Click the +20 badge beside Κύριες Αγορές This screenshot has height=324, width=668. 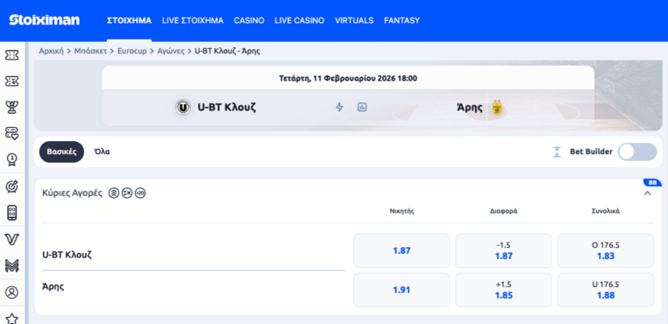pos(140,194)
